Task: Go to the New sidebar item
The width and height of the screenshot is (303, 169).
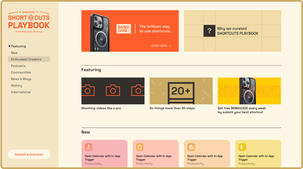Action: pyautogui.click(x=14, y=53)
